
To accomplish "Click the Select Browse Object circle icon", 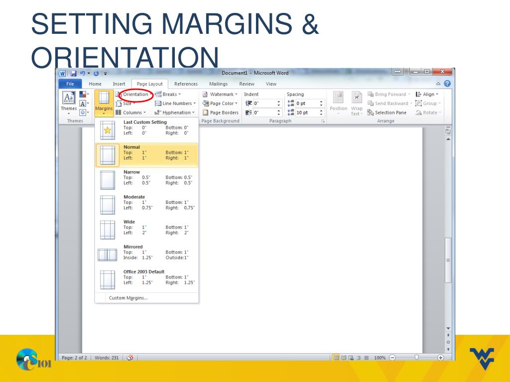I will 448,342.
